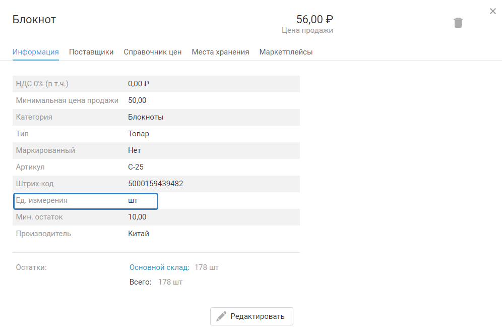Click the pencil icon on edit button
502x333 pixels.
pyautogui.click(x=221, y=316)
